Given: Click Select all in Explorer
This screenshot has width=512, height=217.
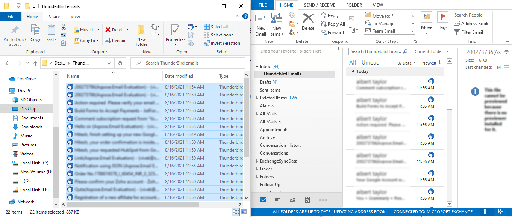Looking at the screenshot, I should click(216, 27).
